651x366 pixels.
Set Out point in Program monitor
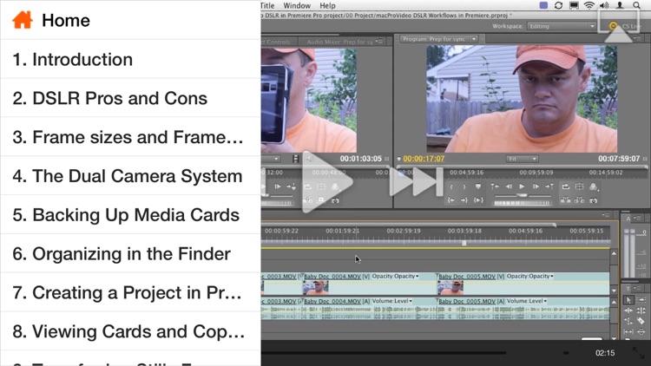pos(464,186)
